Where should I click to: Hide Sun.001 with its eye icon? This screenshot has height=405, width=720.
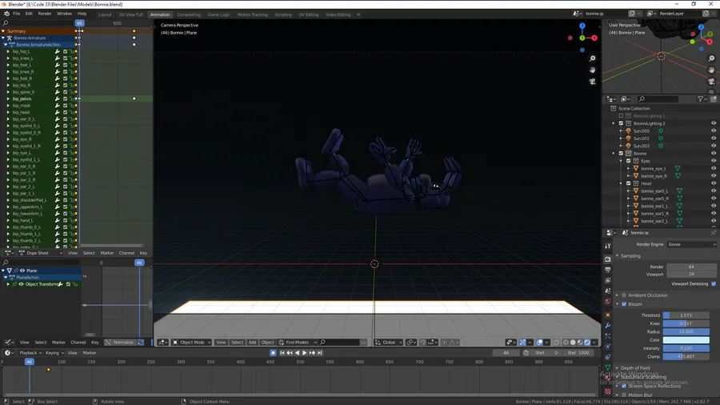tap(714, 138)
